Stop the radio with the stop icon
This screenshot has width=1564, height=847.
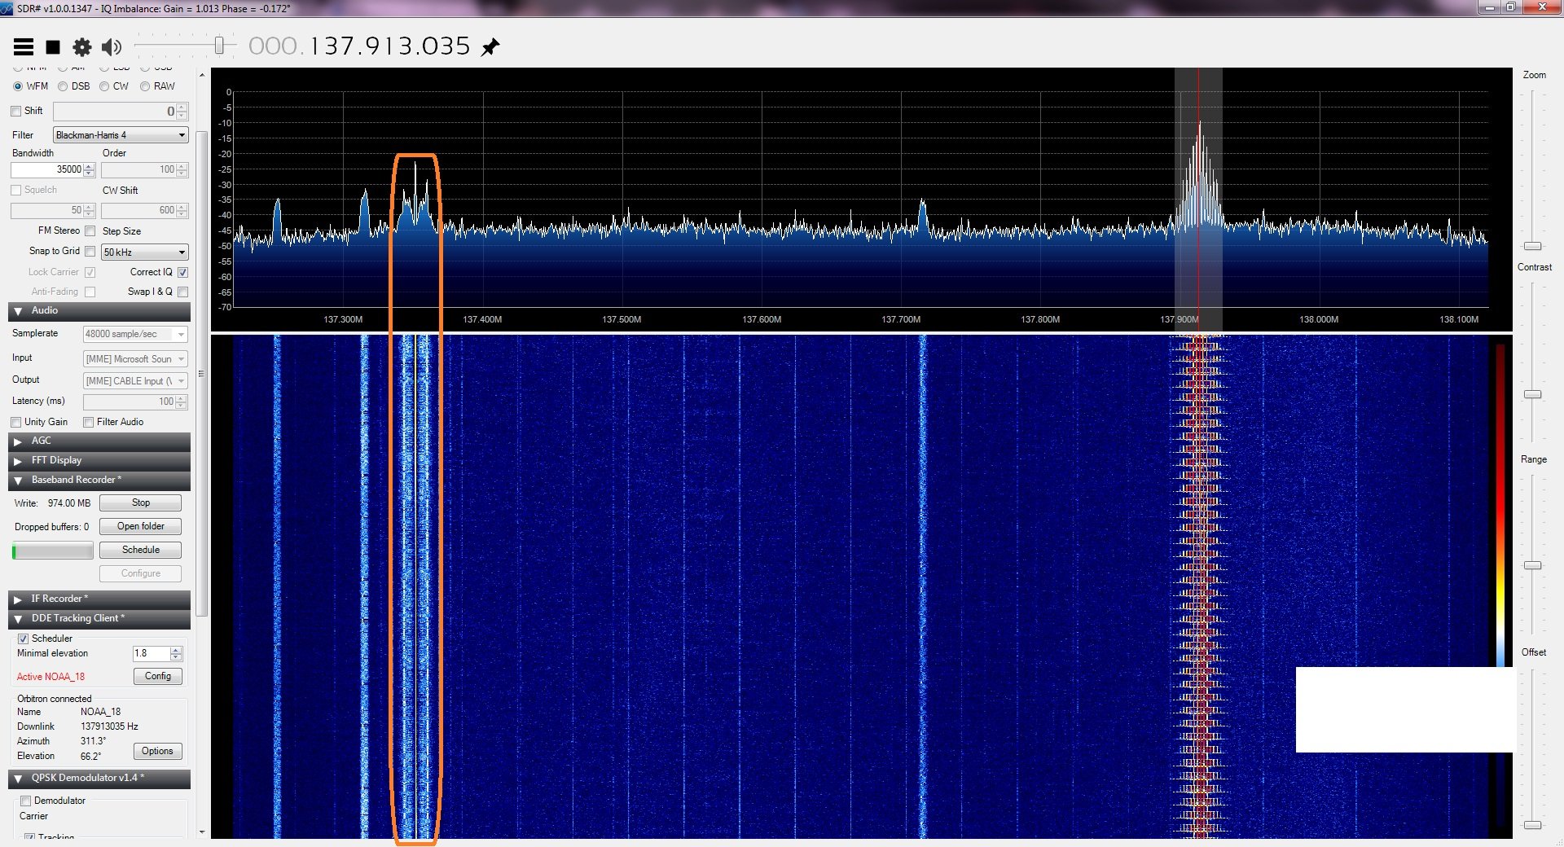click(x=53, y=47)
